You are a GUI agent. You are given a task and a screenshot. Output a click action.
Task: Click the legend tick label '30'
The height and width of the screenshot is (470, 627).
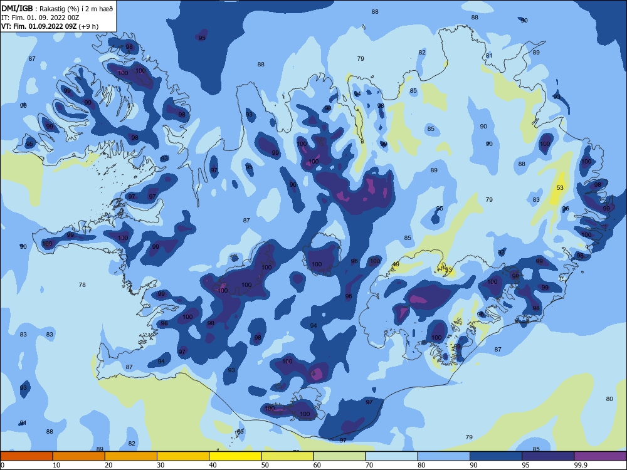[x=161, y=465]
